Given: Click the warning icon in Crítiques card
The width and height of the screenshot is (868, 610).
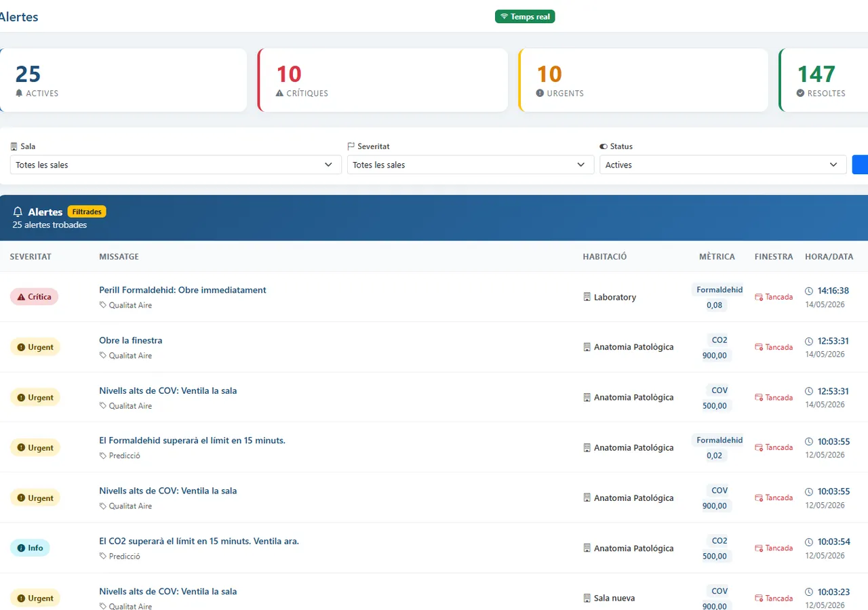Looking at the screenshot, I should pos(279,93).
